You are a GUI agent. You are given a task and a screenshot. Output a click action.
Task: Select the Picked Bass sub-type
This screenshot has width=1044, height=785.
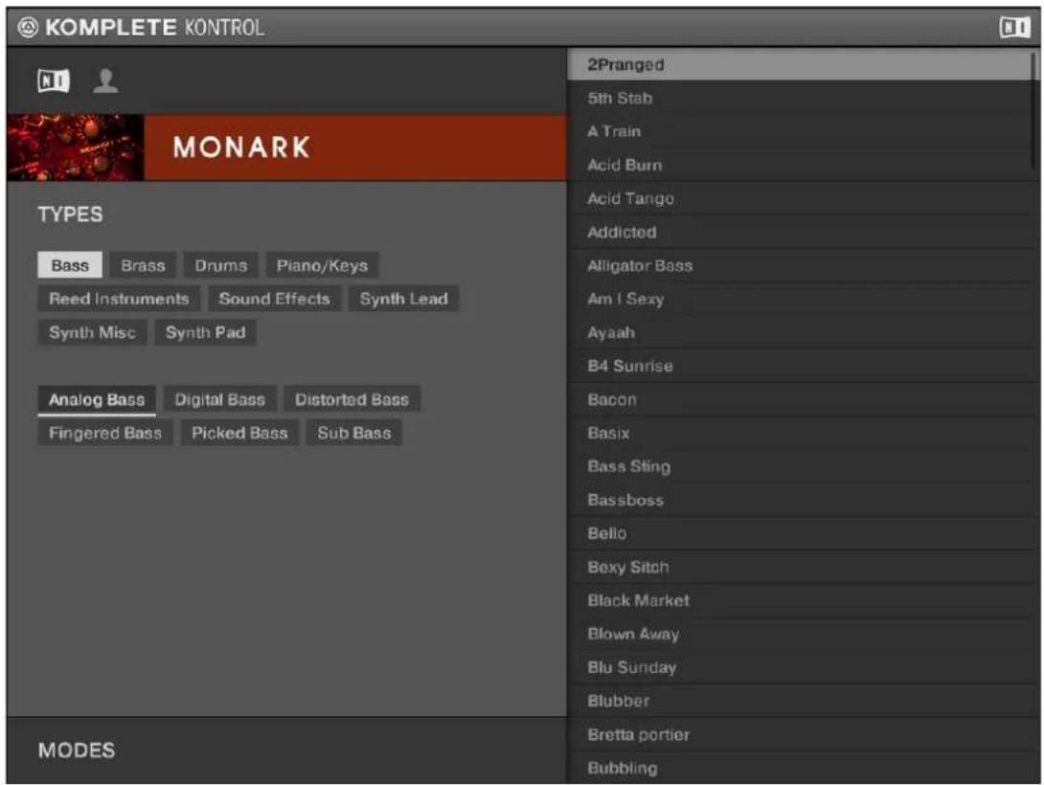coord(239,433)
